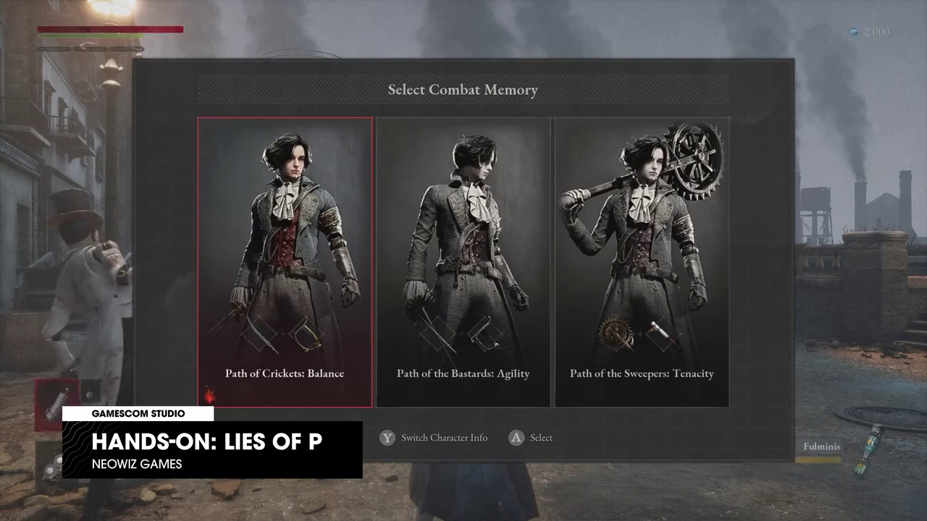
Task: Pick the Path of the Sweepers: Tenacity card
Action: point(642,262)
